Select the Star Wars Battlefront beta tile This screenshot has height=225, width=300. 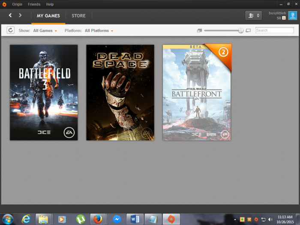point(197,93)
